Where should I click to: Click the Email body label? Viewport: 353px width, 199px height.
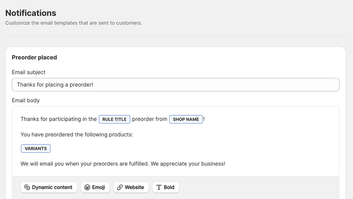point(26,100)
